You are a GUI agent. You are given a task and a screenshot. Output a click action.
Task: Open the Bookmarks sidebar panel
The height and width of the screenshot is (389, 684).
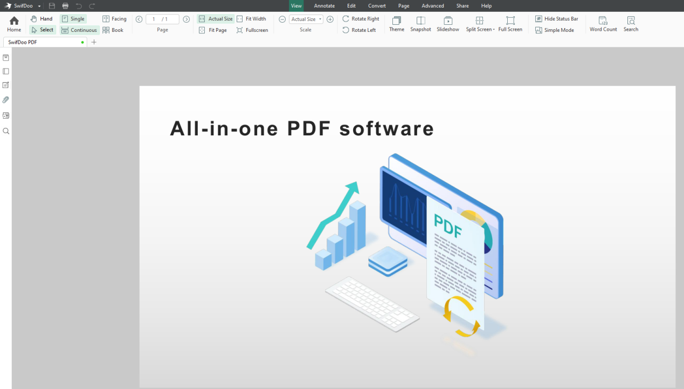6,58
